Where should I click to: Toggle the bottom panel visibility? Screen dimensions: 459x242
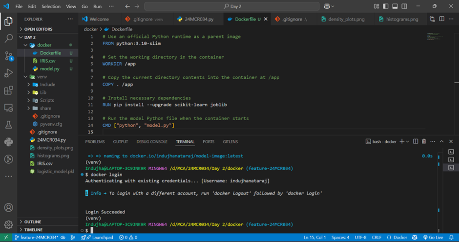(395, 6)
